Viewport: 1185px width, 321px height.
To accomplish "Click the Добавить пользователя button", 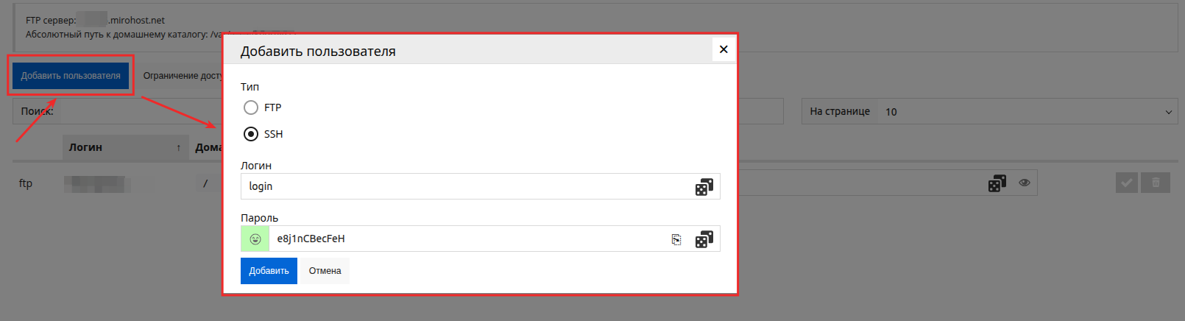I will (71, 76).
